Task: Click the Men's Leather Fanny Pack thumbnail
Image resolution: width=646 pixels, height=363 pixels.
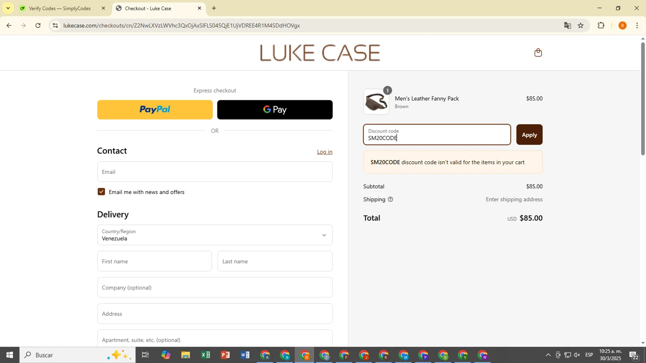Action: [x=376, y=102]
